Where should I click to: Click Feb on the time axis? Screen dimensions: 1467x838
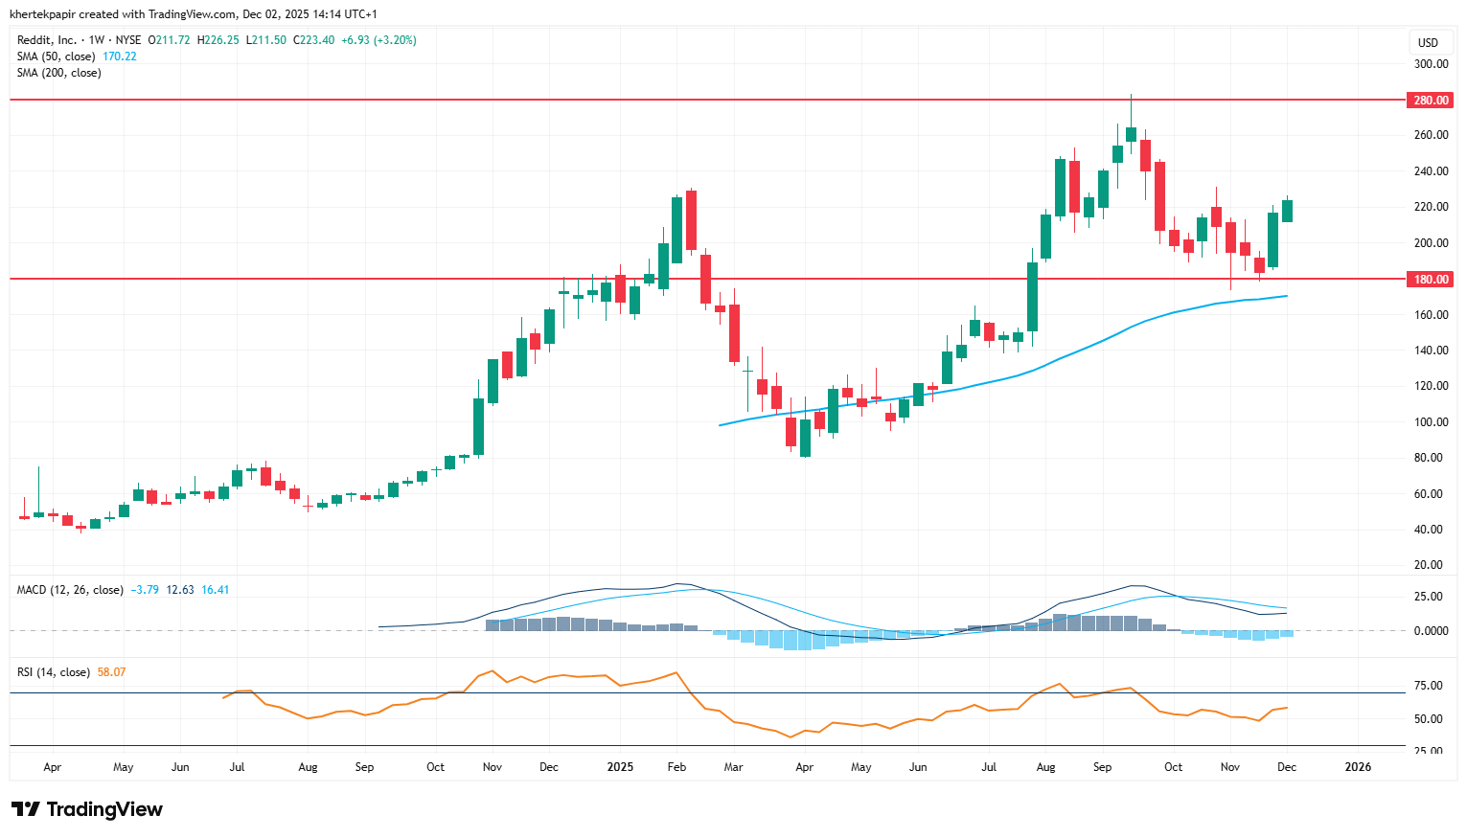pos(676,767)
